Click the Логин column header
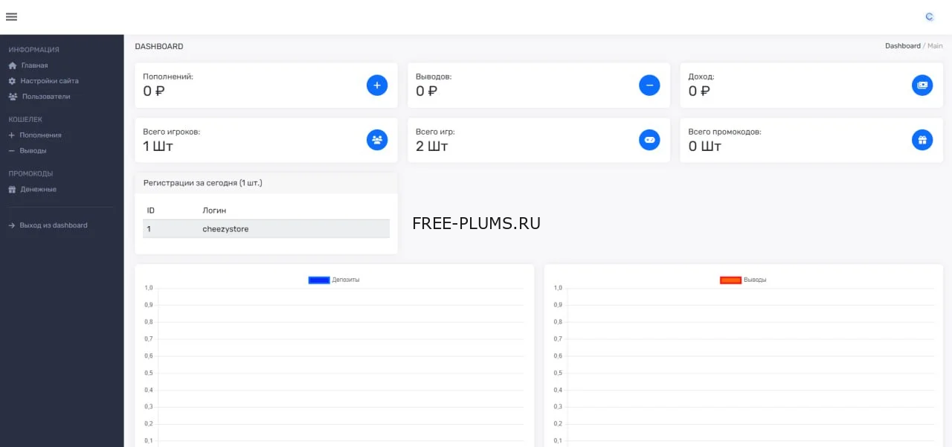 (x=214, y=210)
